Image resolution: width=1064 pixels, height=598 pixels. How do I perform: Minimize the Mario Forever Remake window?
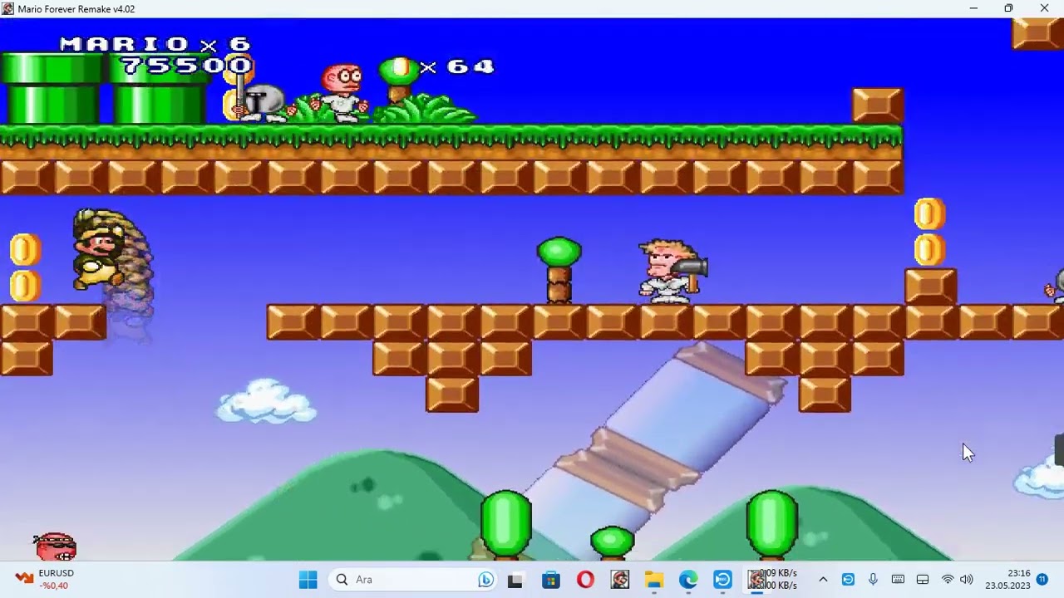coord(973,8)
